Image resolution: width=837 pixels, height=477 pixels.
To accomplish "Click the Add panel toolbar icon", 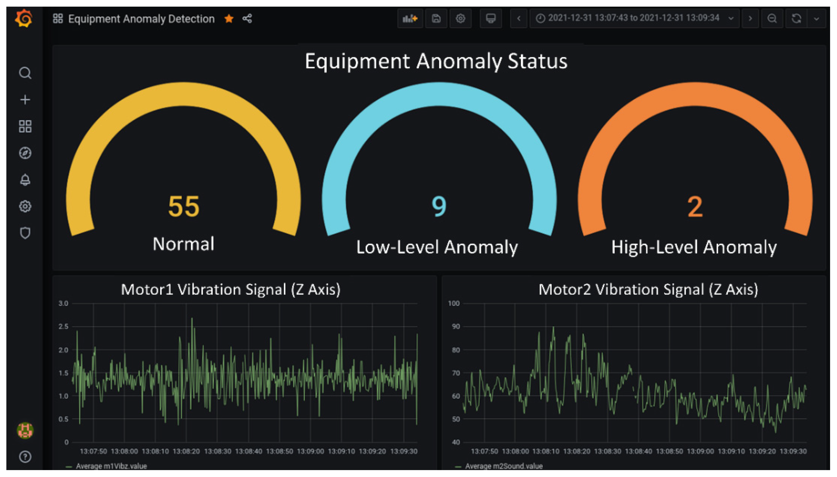I will pos(410,19).
